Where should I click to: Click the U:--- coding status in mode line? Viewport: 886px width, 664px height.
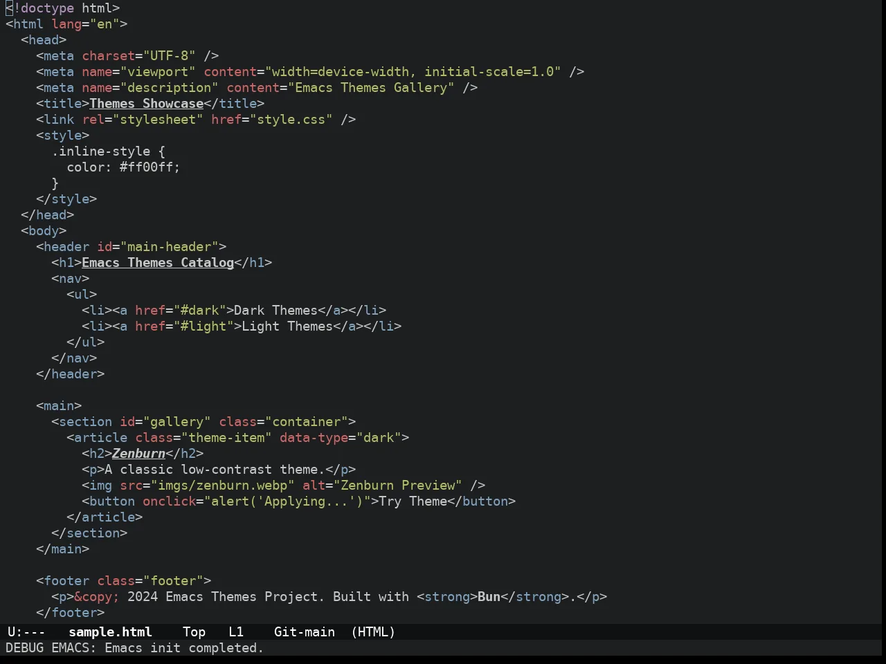pyautogui.click(x=26, y=631)
